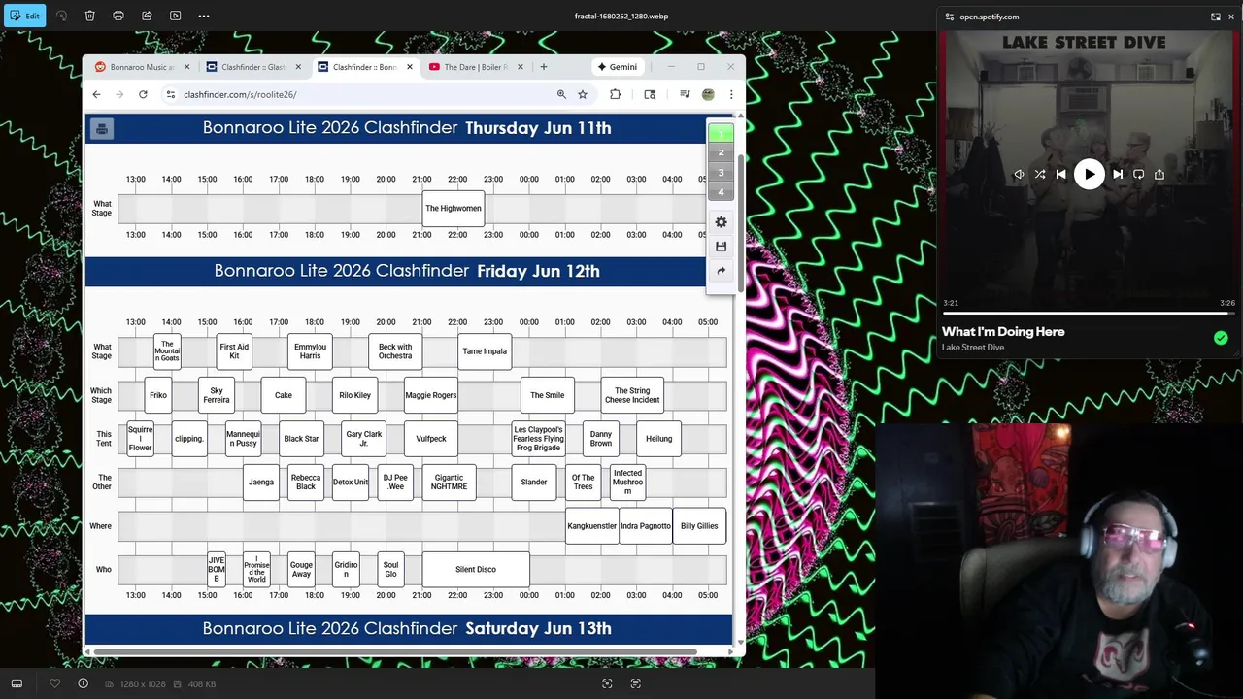Open a new browser tab
This screenshot has width=1243, height=699.
coord(544,67)
